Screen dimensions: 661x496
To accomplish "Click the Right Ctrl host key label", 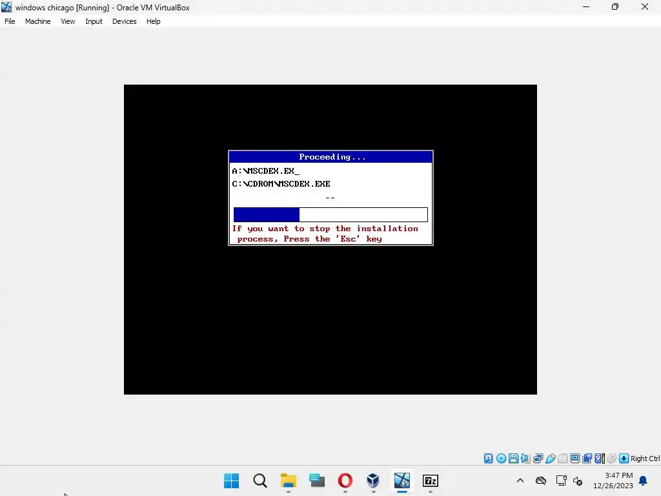I will 645,459.
